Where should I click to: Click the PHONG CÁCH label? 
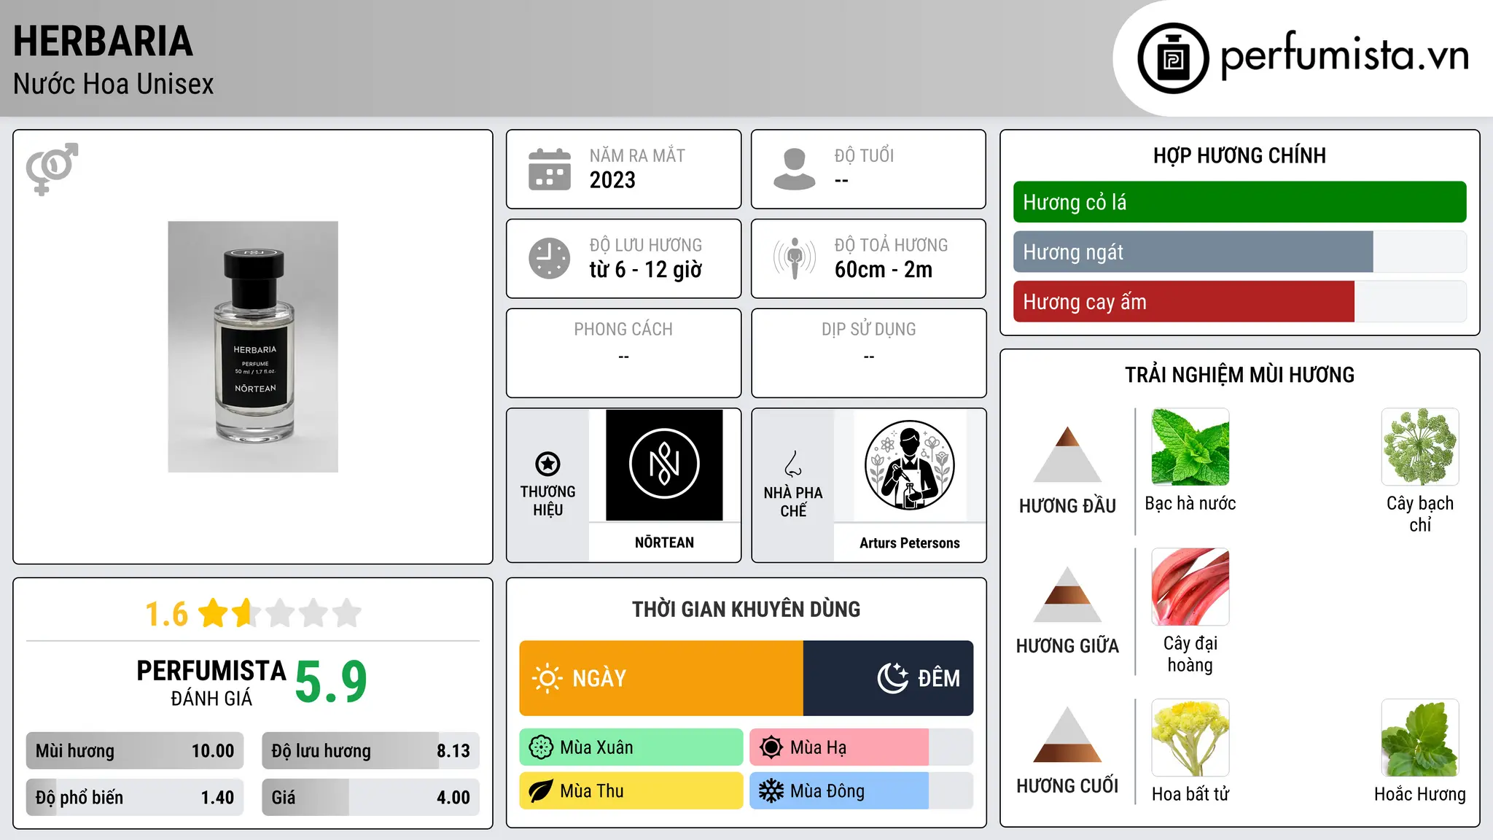click(x=623, y=330)
